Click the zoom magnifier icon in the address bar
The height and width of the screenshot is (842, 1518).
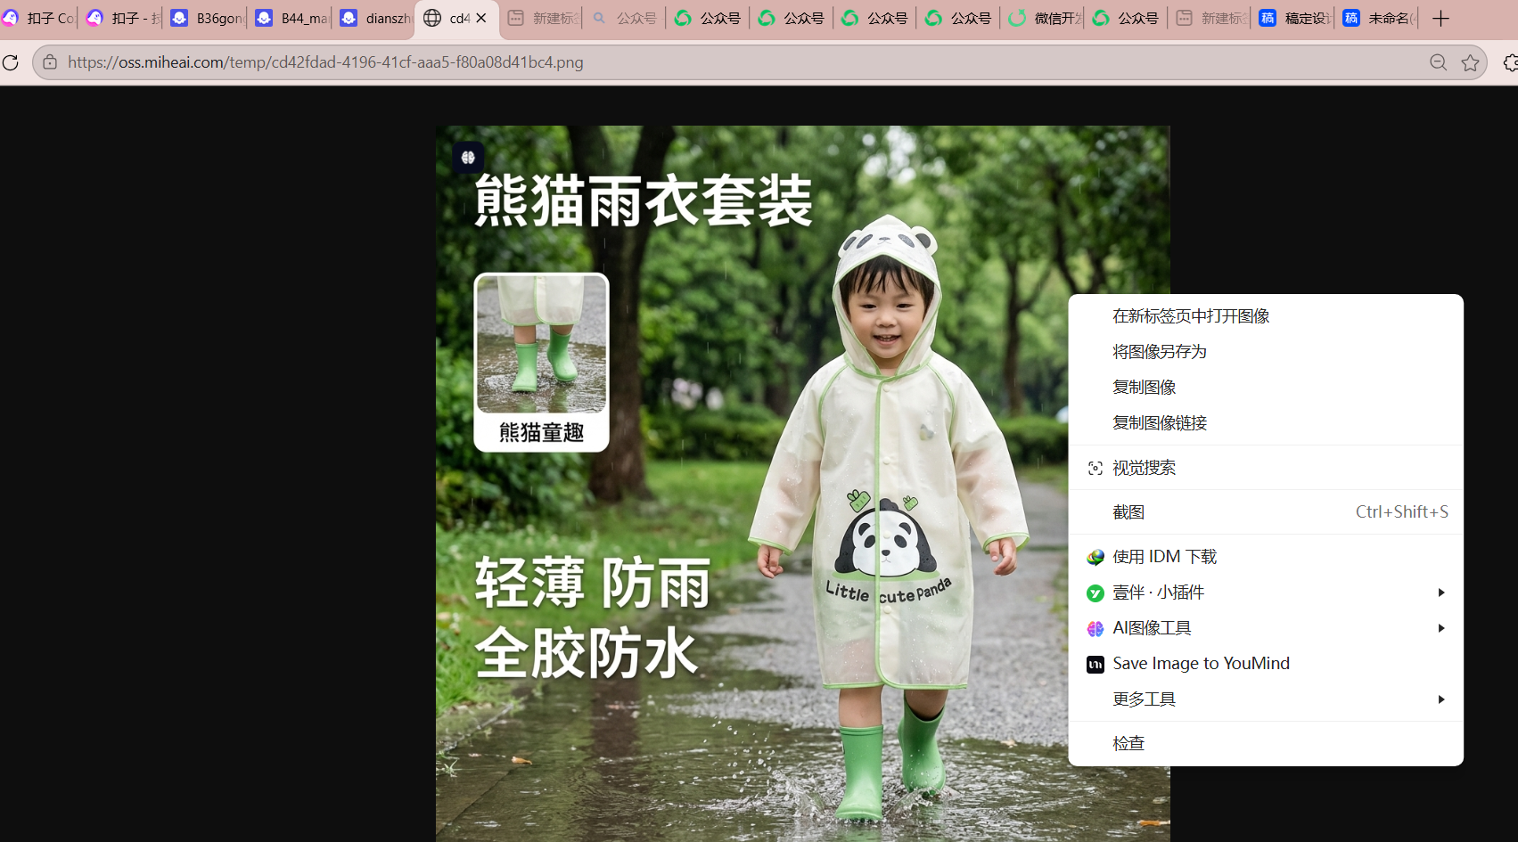click(1438, 62)
